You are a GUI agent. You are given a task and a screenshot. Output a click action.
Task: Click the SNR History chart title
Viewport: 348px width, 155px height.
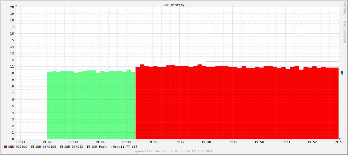point(174,5)
